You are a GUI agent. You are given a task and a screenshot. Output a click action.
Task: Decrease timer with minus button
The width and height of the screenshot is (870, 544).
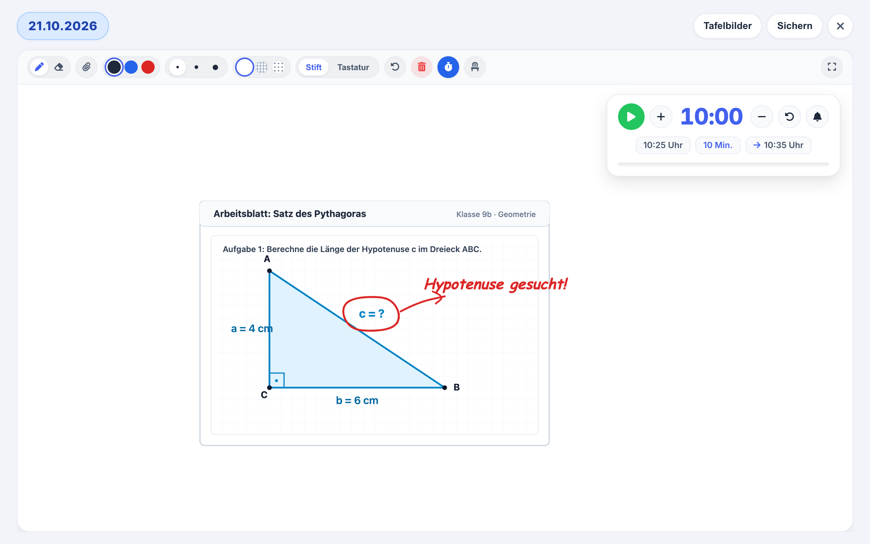(x=762, y=117)
